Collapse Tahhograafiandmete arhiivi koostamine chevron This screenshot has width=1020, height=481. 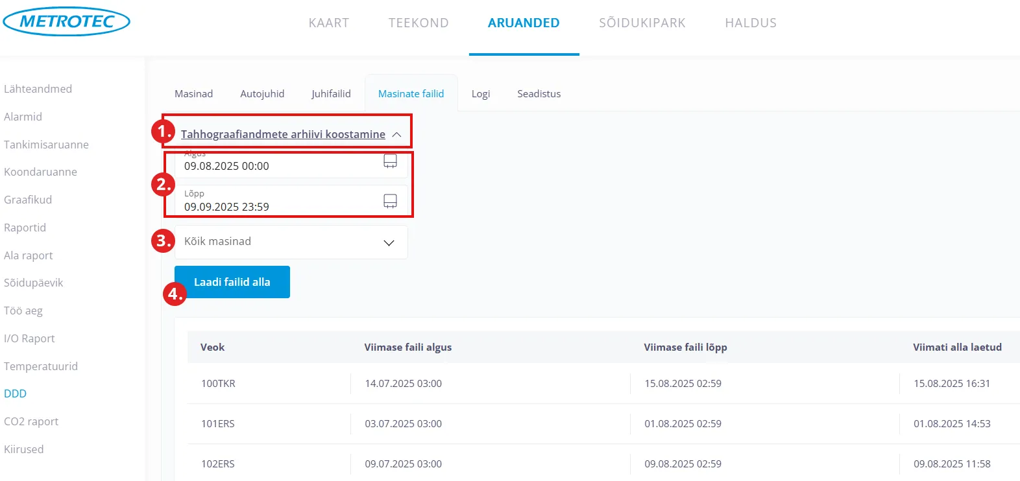[x=396, y=135]
